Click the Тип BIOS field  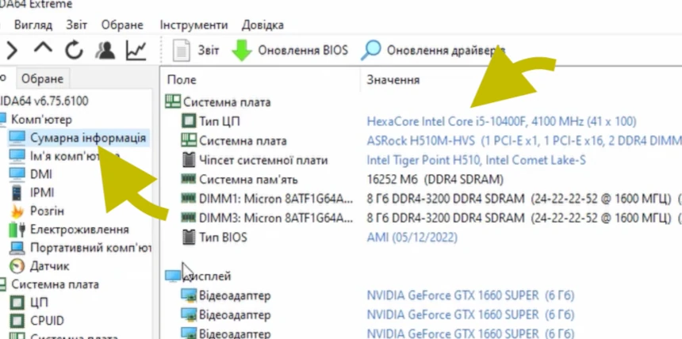tap(223, 238)
